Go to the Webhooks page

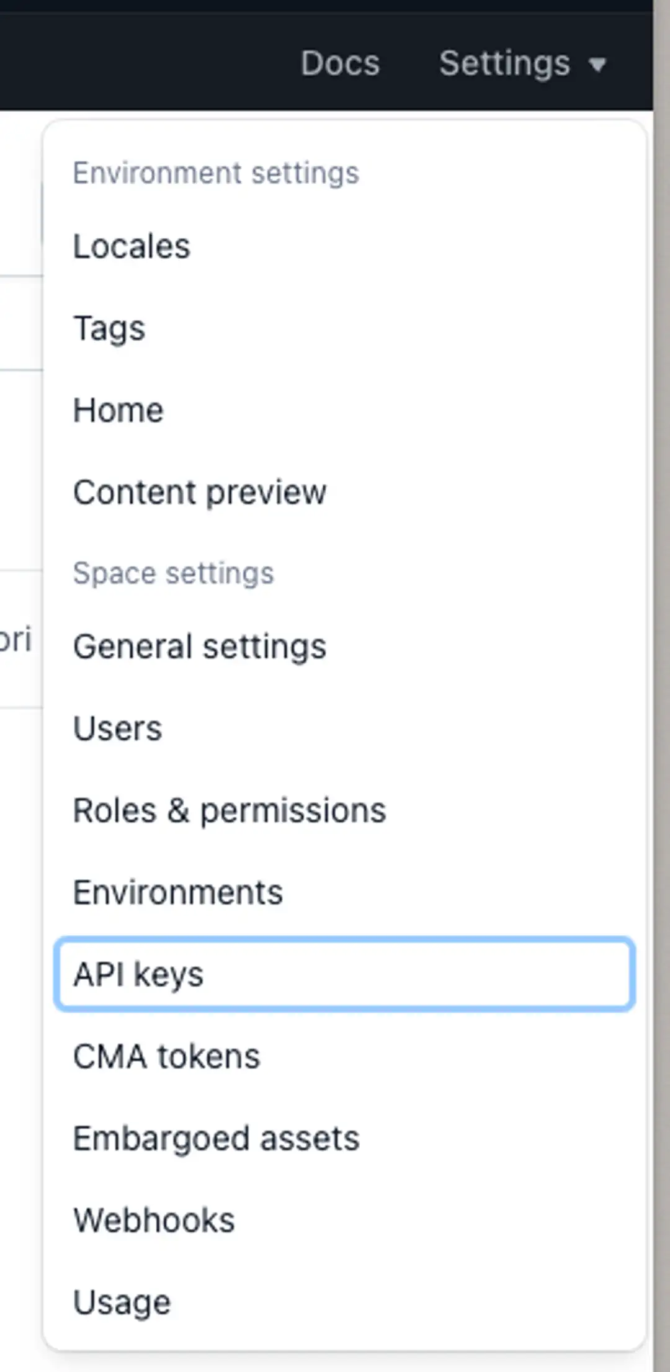coord(154,1221)
